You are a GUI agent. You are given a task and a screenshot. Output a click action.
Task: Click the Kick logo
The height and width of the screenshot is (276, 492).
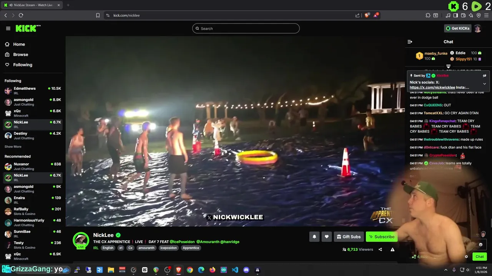click(x=28, y=28)
